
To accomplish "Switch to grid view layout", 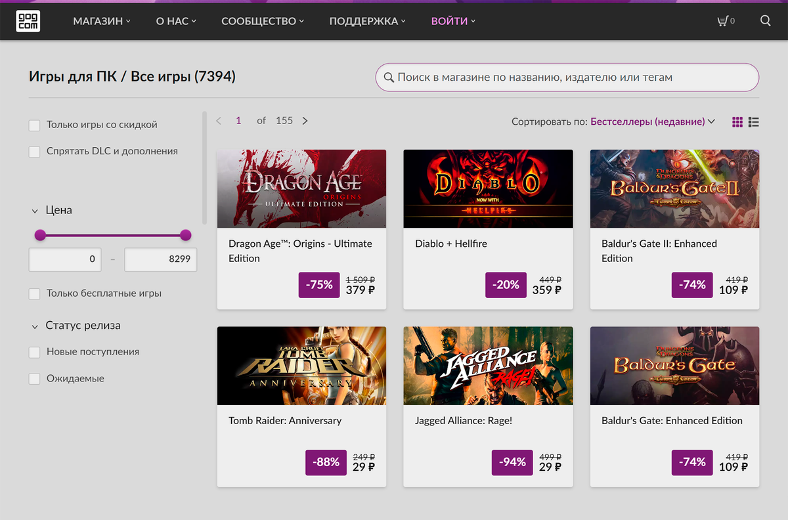I will [x=737, y=121].
